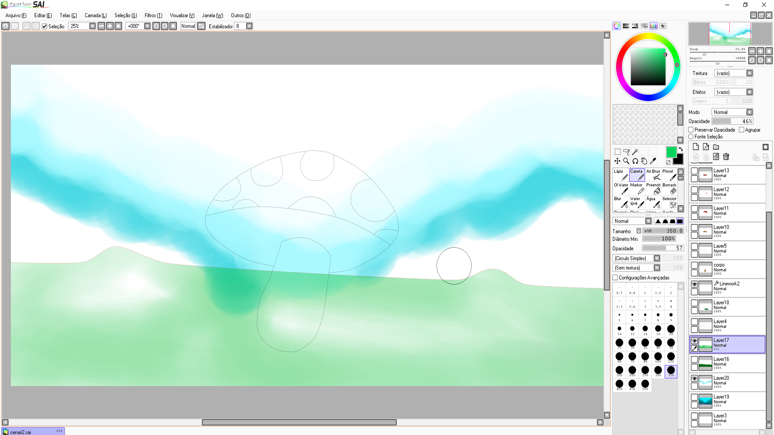Screen dimensions: 774x435
Task: Pick the eyedropper color picker tool
Action: pyautogui.click(x=653, y=161)
